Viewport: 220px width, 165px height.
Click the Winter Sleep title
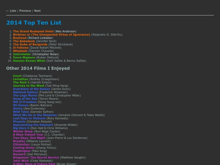click(x=23, y=131)
